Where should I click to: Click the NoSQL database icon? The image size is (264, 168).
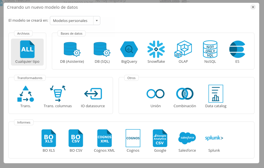210,50
